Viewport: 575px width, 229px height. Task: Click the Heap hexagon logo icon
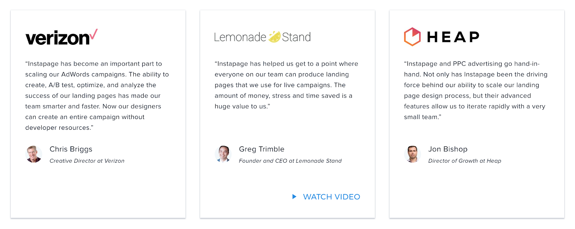412,37
